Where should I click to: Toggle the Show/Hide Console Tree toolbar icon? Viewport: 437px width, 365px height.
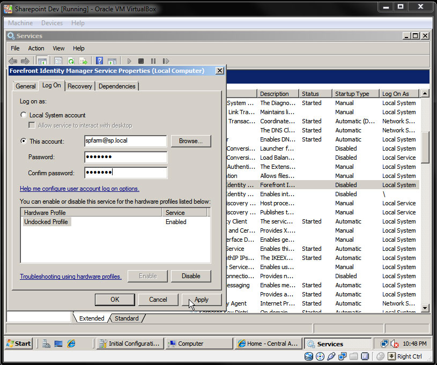point(42,61)
